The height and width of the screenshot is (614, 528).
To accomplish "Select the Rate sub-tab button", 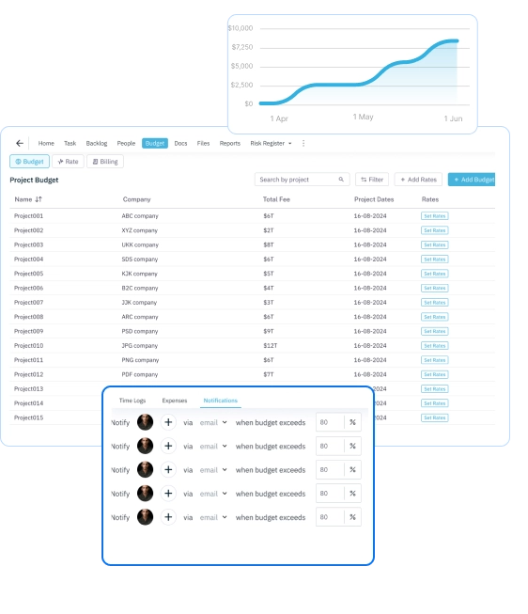I will 68,162.
